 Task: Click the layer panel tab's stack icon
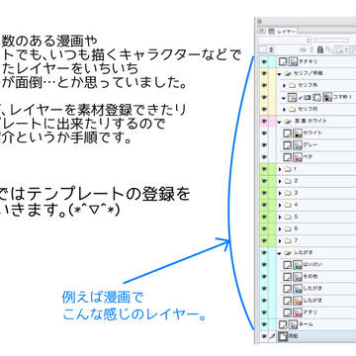tap(272, 31)
